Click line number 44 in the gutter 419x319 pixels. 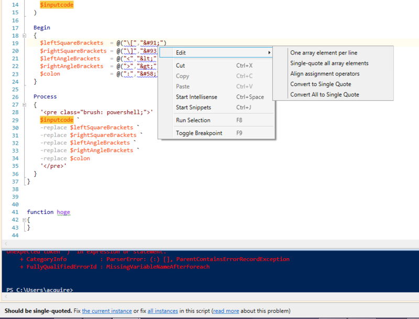[x=15, y=236]
